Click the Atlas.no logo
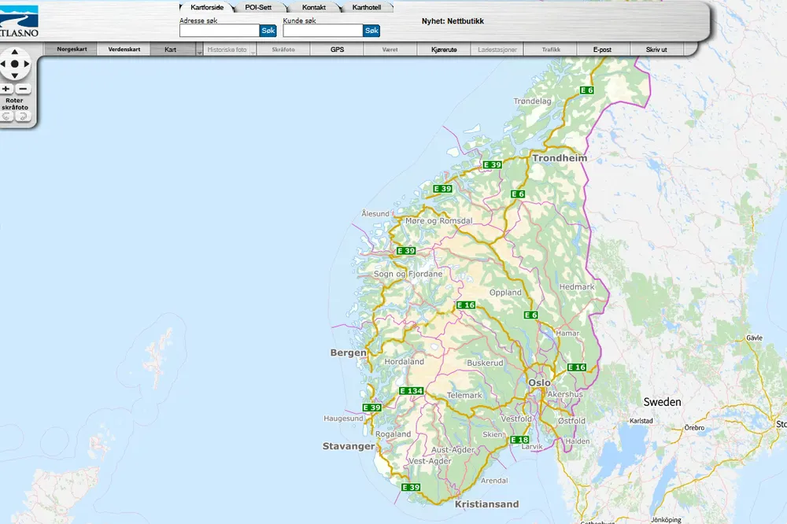This screenshot has height=524, width=787. (20, 20)
